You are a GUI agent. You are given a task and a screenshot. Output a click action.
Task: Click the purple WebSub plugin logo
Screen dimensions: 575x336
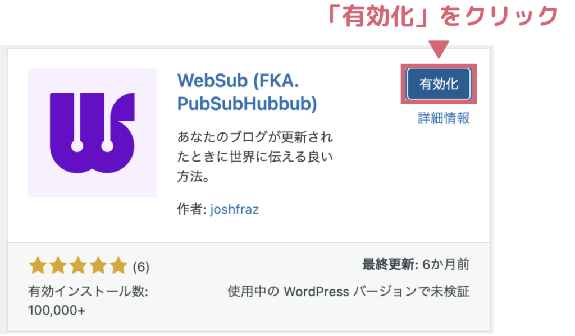pyautogui.click(x=92, y=132)
